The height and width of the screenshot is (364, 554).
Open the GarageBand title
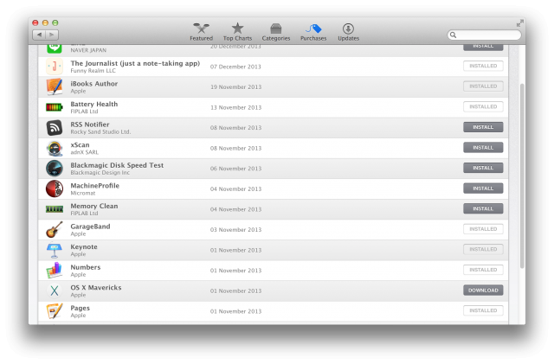(x=90, y=227)
